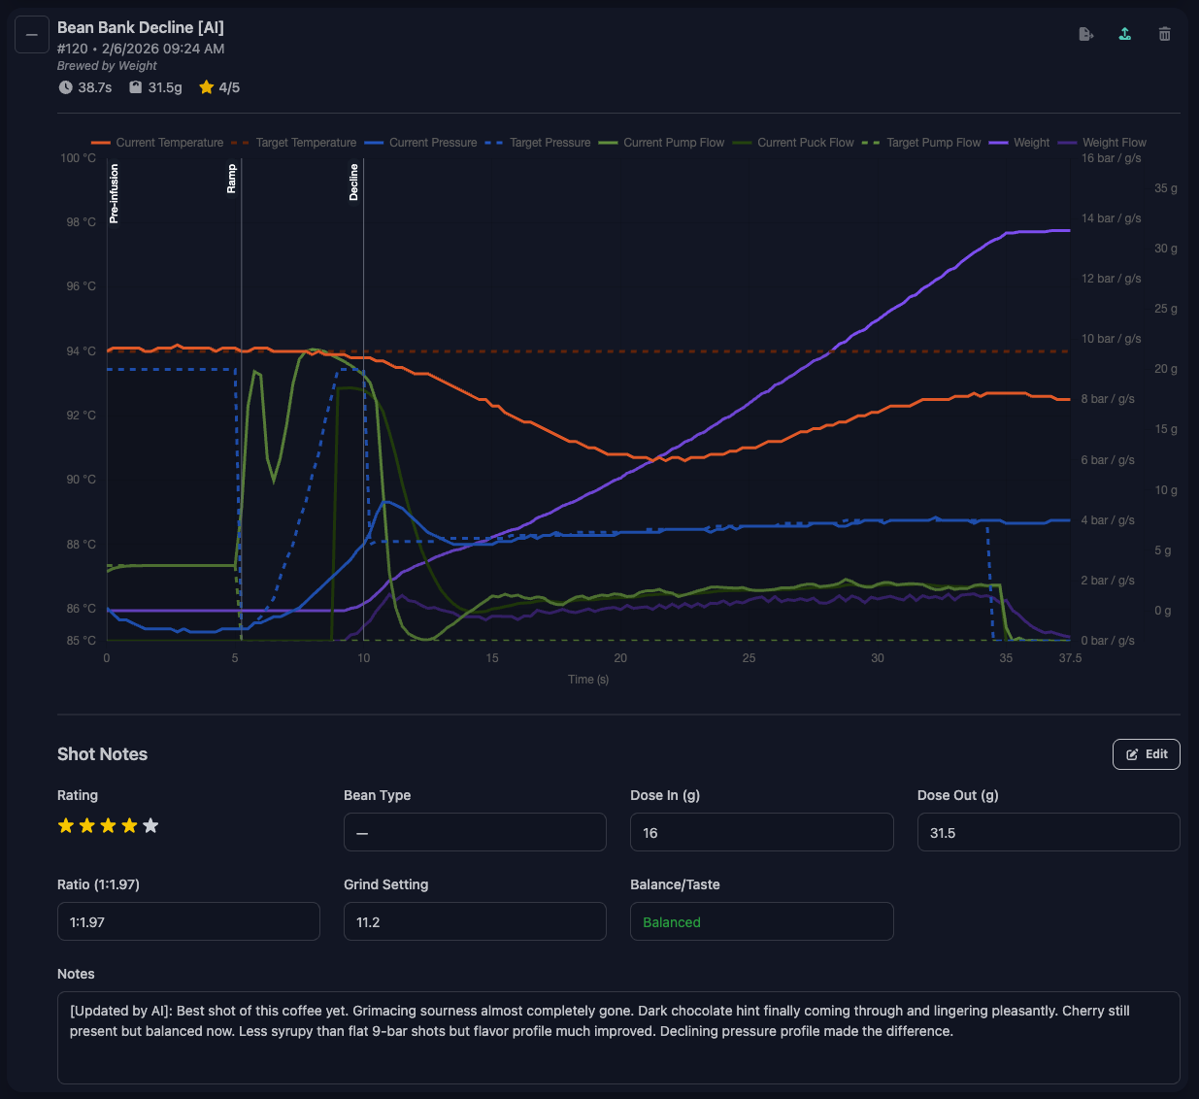Set the rating to five stars

click(x=150, y=825)
